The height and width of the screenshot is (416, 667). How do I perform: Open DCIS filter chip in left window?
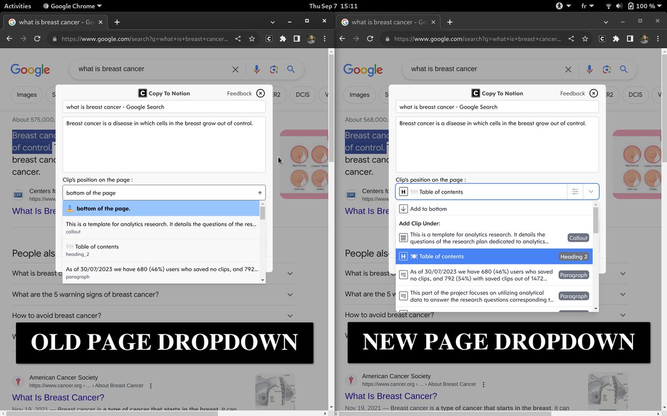(302, 95)
